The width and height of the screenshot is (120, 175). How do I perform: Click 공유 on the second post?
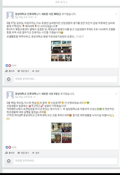[x=35, y=153]
